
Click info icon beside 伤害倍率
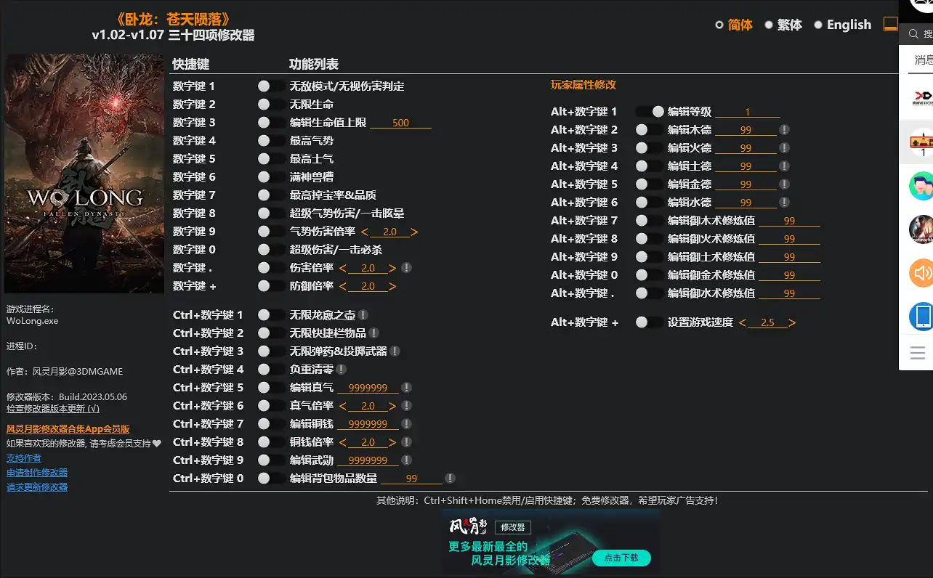tap(406, 268)
